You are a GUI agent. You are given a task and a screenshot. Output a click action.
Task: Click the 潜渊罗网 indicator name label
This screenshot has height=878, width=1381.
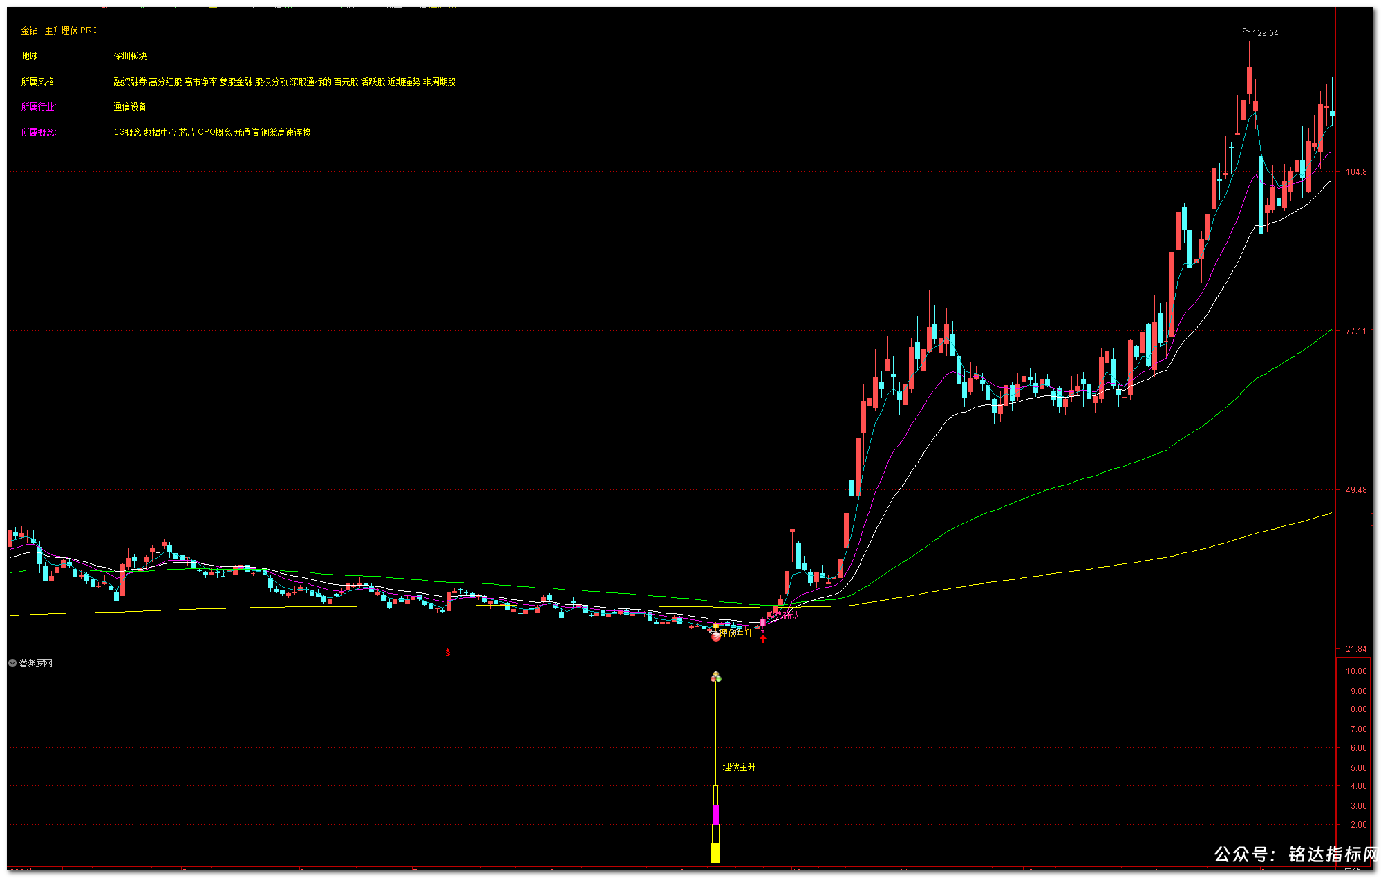tap(36, 663)
